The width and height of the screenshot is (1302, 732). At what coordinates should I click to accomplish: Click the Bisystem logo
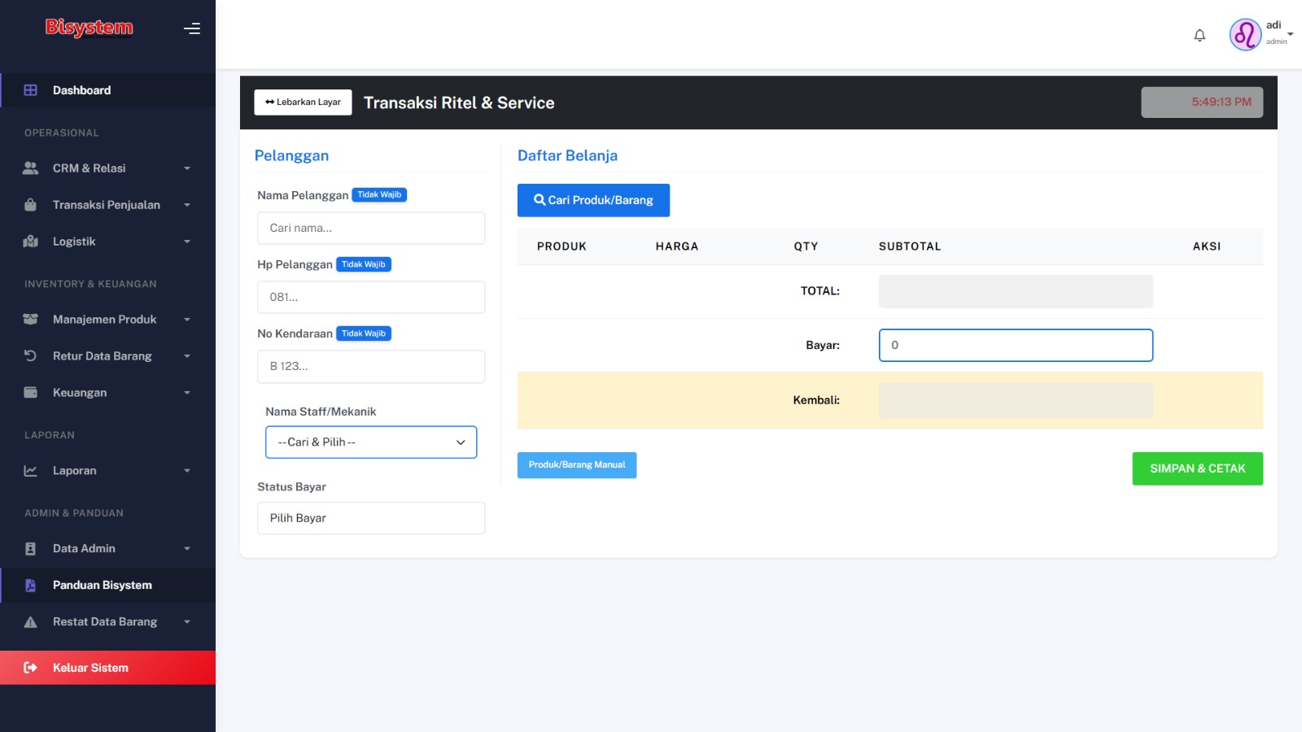[89, 28]
